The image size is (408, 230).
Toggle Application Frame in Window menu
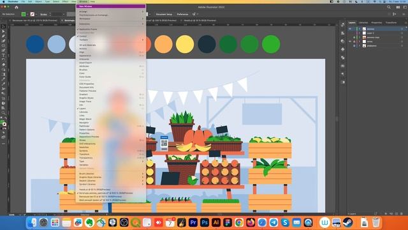click(111, 29)
